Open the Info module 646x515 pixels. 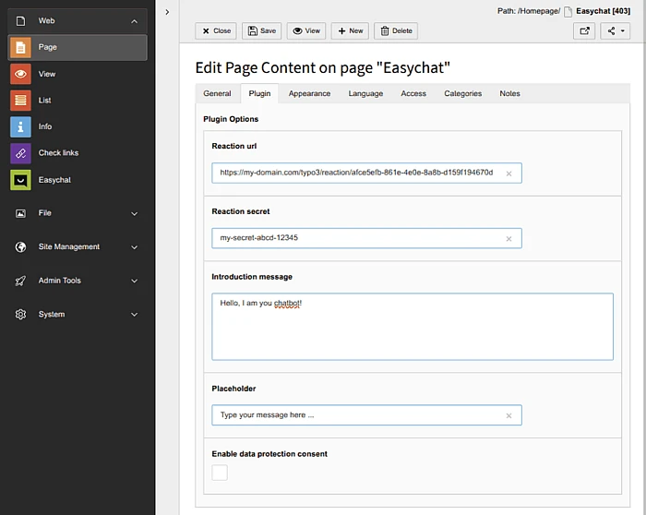tap(44, 126)
